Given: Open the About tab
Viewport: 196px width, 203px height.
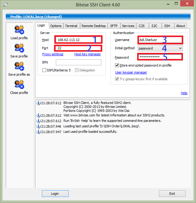Looking at the screenshot, I should (x=181, y=26).
